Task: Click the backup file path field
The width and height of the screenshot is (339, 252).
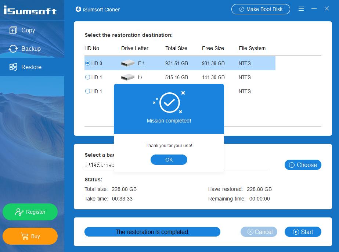Action: click(176, 165)
